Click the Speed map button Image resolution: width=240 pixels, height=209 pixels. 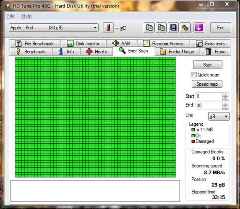tap(207, 84)
